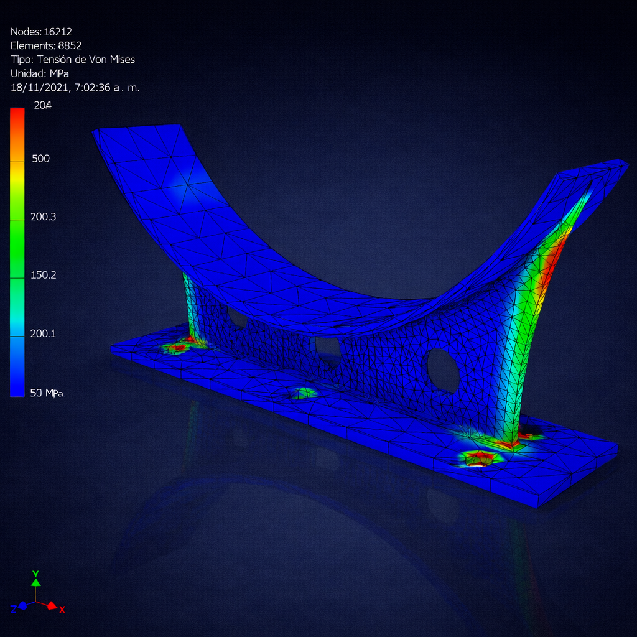Select the 150.2 legend tick label

click(x=44, y=275)
